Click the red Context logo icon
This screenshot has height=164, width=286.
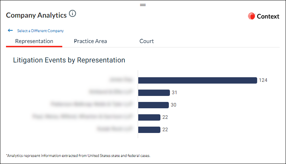(251, 16)
